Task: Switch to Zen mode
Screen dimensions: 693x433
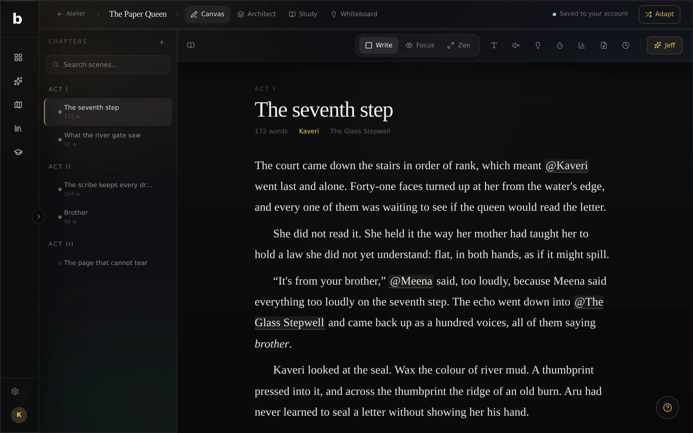Action: tap(459, 45)
